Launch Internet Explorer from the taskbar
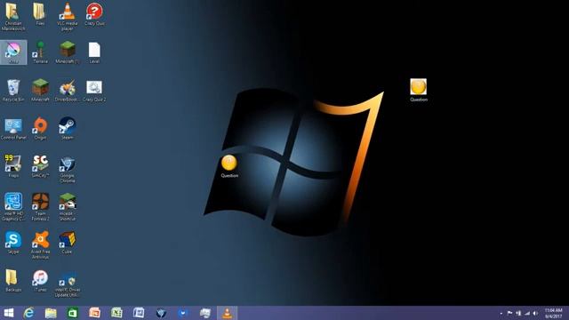The image size is (569, 320). tap(28, 313)
